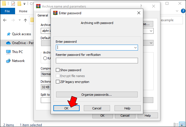Click the Network icon in navigation pane
The height and width of the screenshot is (127, 186).
coord(8,61)
